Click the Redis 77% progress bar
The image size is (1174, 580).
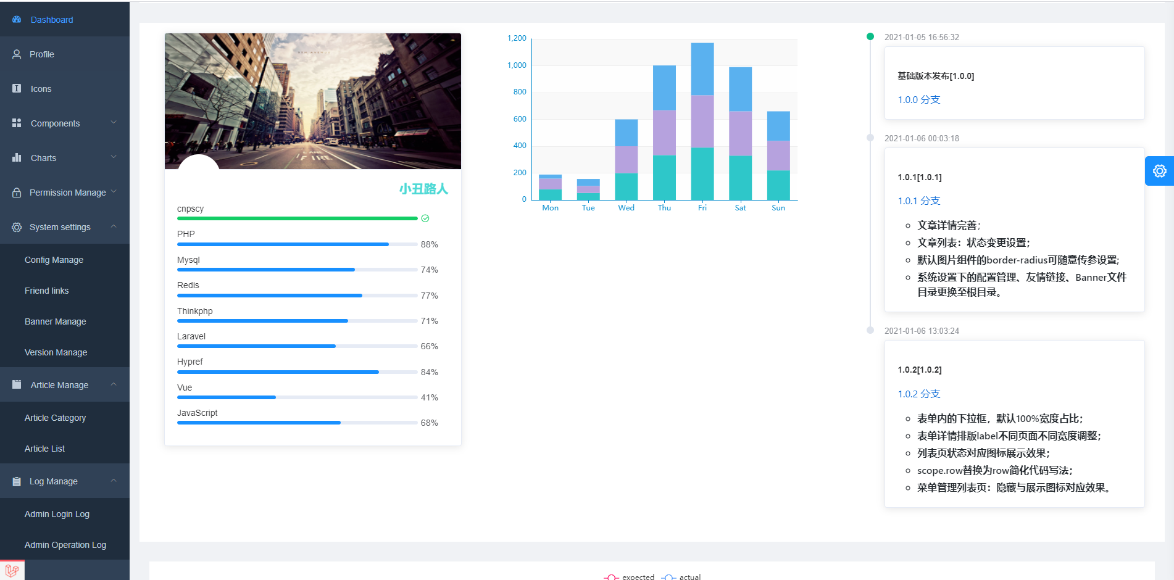(x=297, y=296)
